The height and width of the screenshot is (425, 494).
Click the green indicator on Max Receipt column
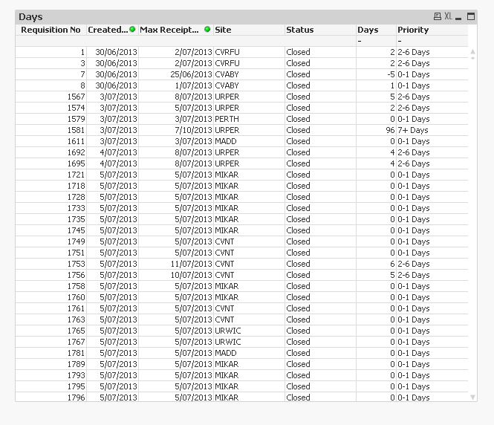207,29
